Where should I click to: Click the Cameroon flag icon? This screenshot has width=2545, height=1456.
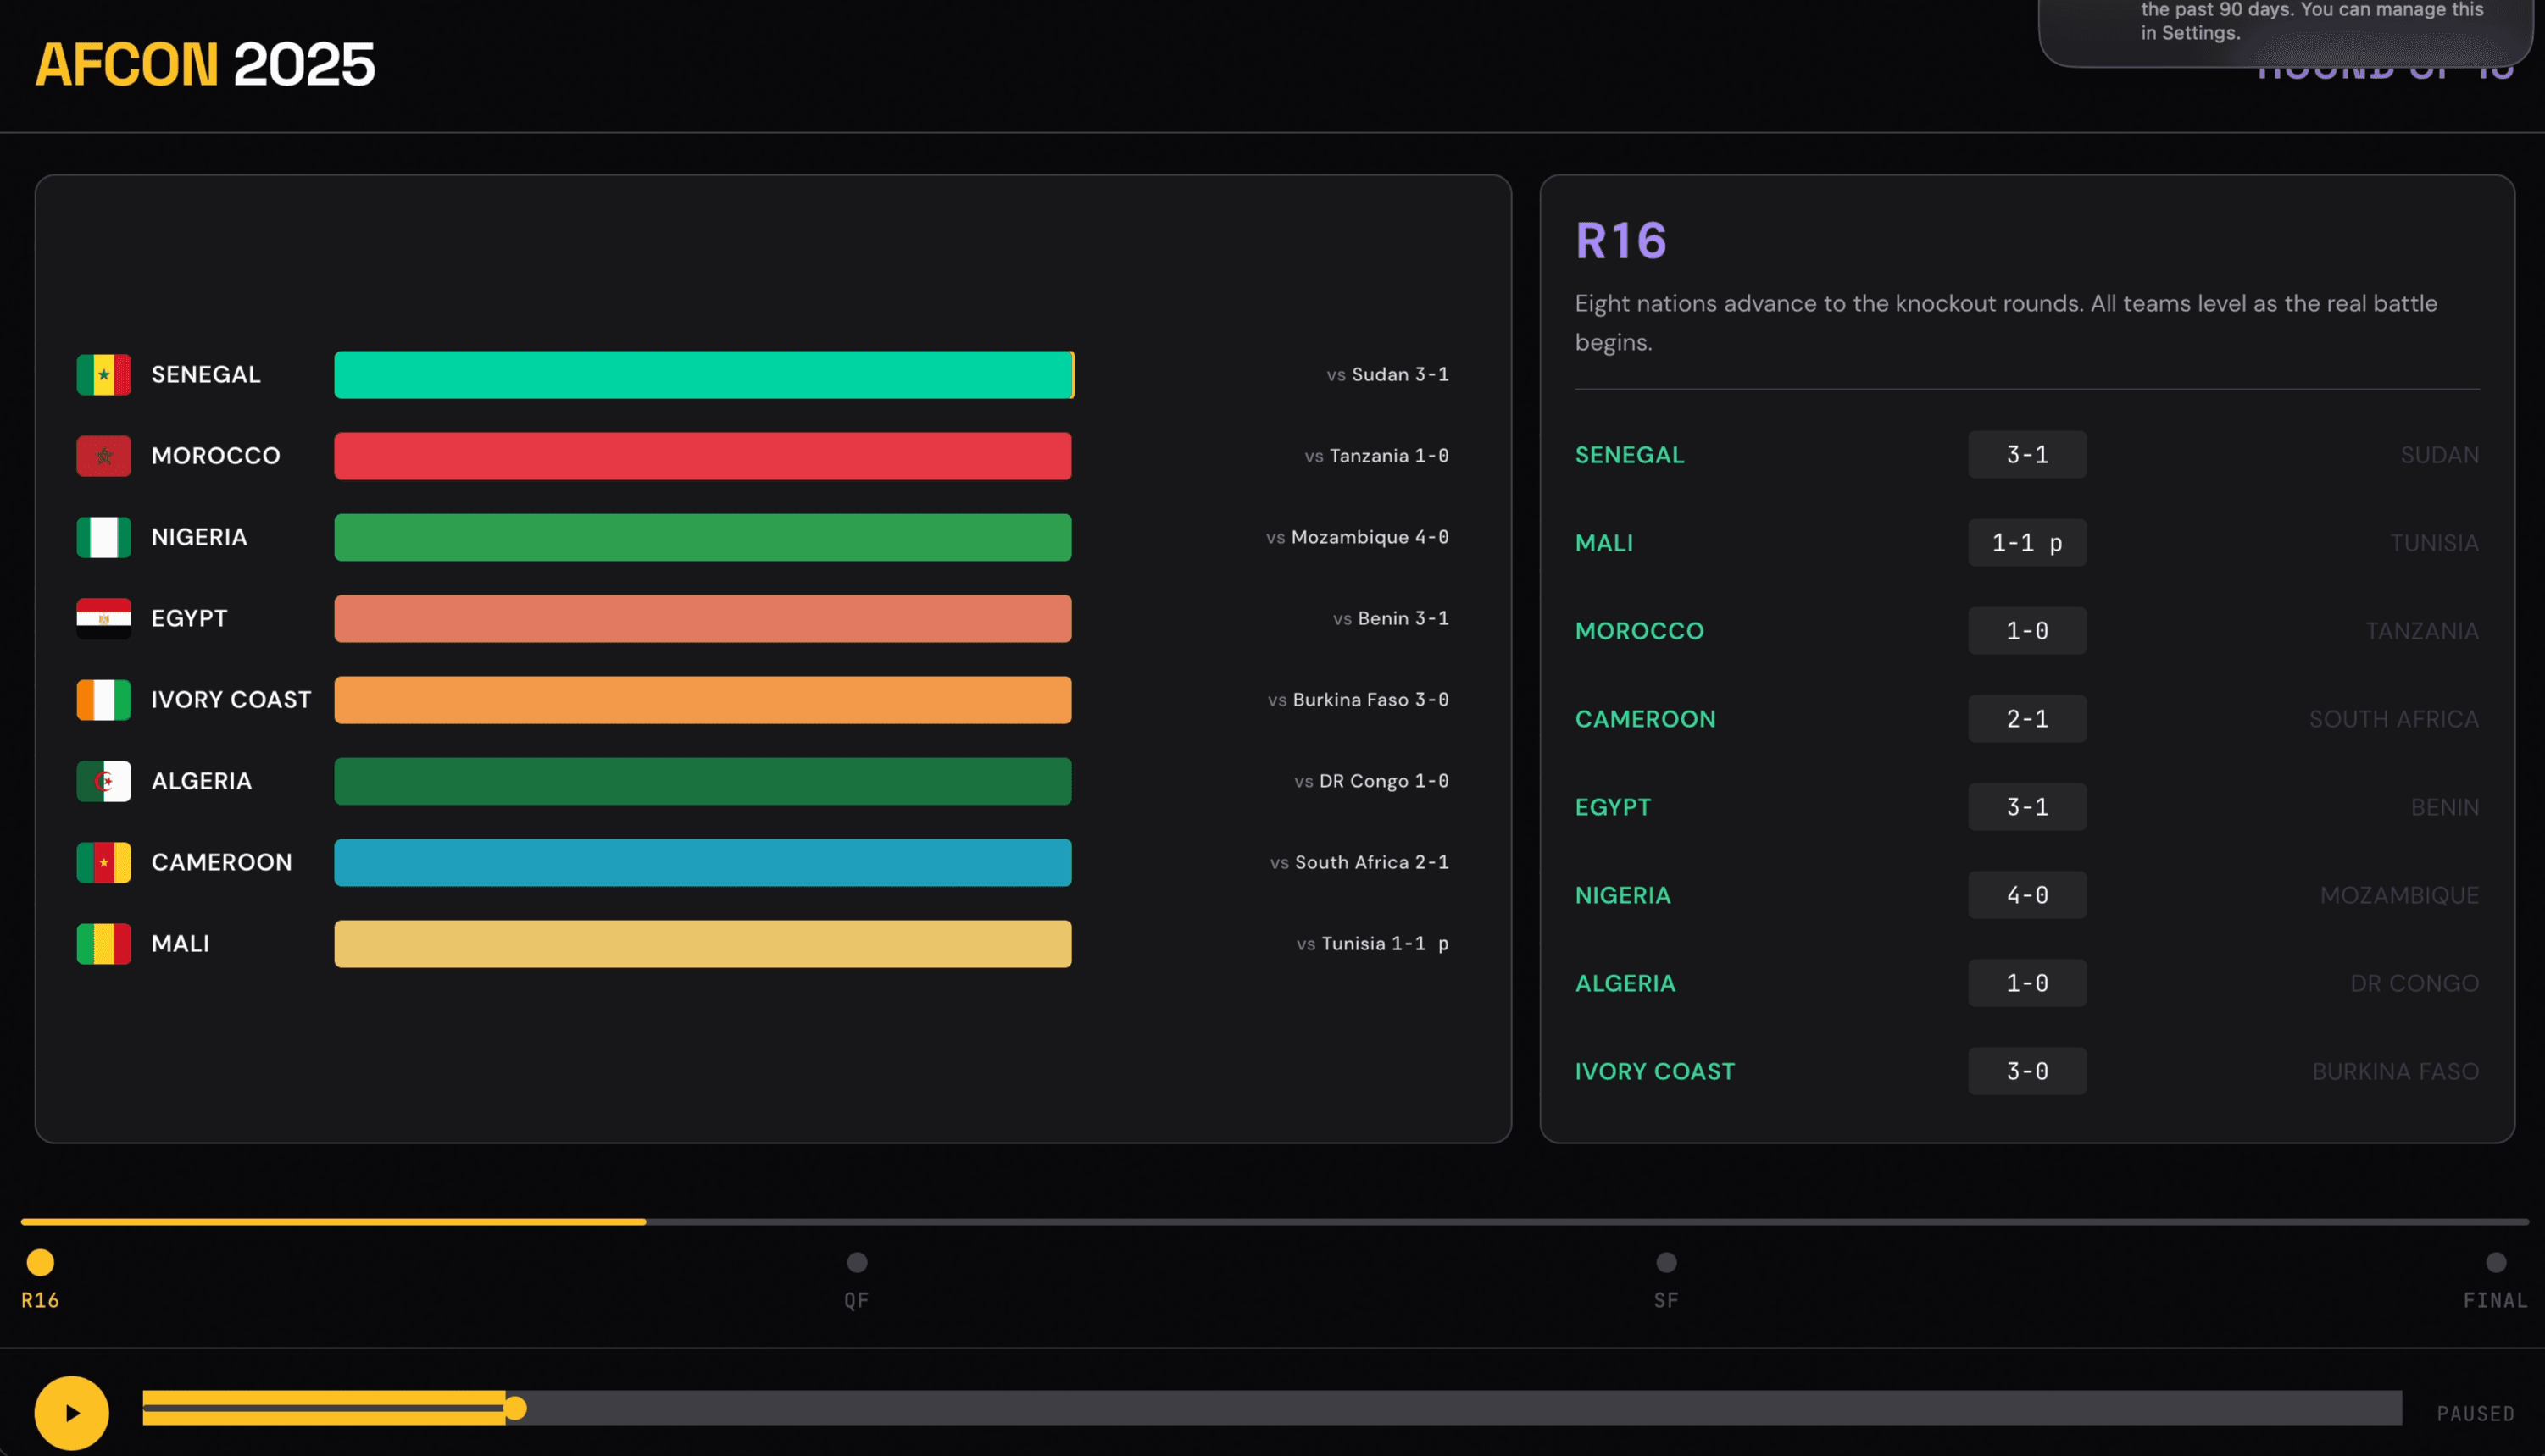(x=103, y=862)
